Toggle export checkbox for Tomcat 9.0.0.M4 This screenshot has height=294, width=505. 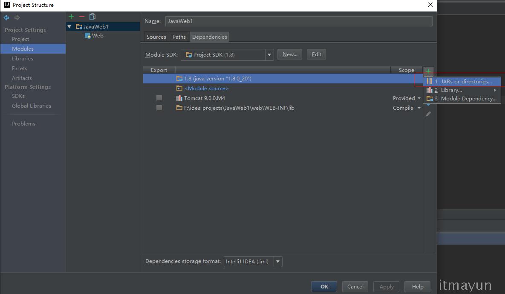(x=159, y=98)
